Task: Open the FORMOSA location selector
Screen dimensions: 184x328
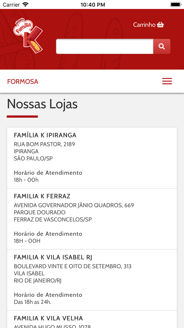Action: coord(23,81)
